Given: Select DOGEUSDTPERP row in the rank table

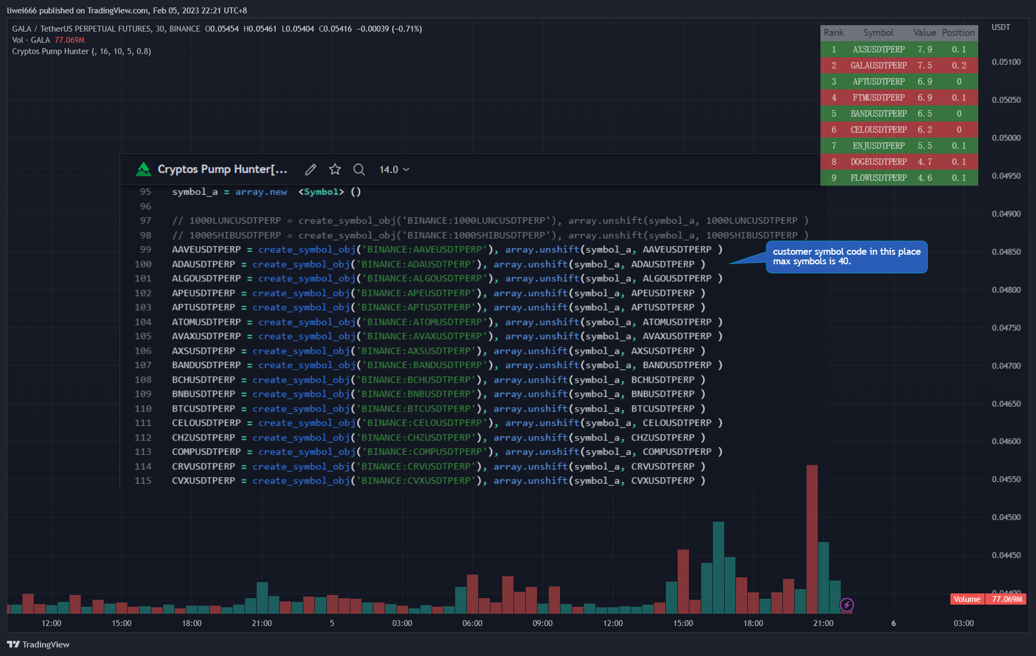Looking at the screenshot, I should [899, 162].
